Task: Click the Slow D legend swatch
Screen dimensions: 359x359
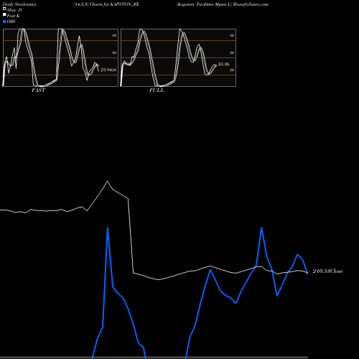Action: (x=4, y=9)
